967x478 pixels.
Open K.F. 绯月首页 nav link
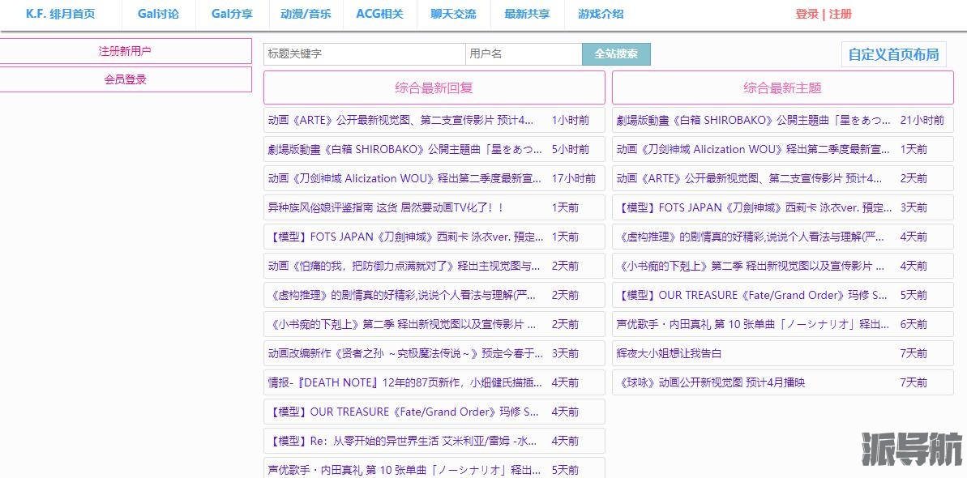point(61,15)
